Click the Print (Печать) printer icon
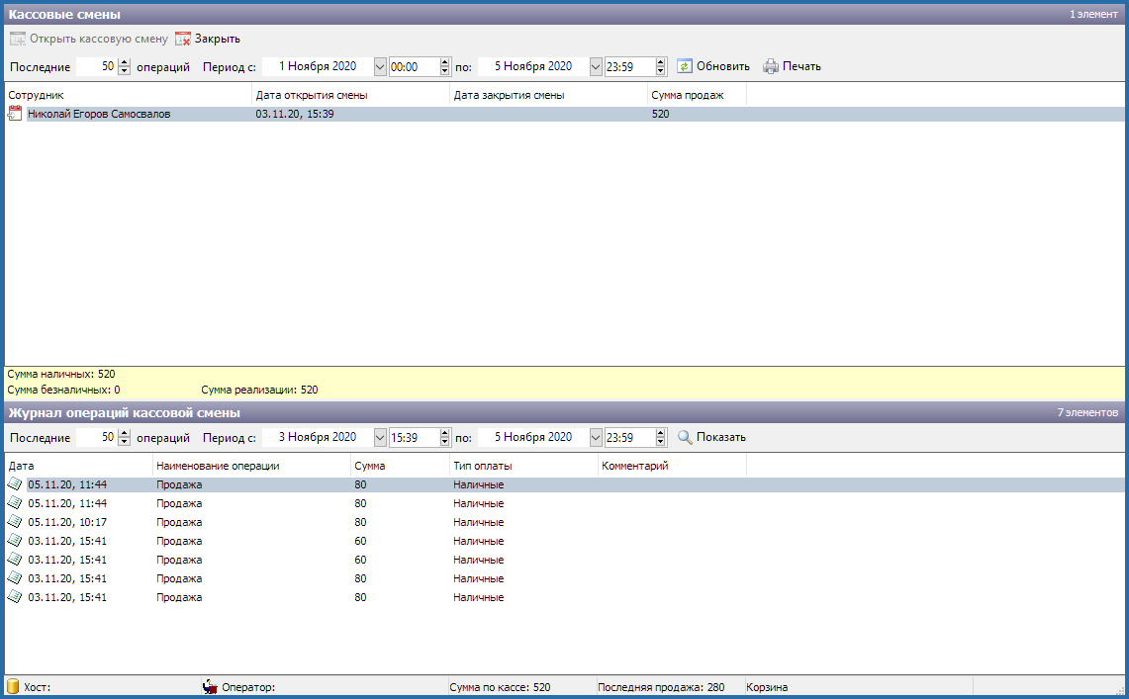This screenshot has height=699, width=1129. pyautogui.click(x=771, y=66)
